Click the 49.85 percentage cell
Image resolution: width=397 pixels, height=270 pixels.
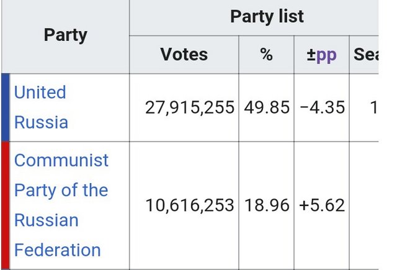(266, 107)
